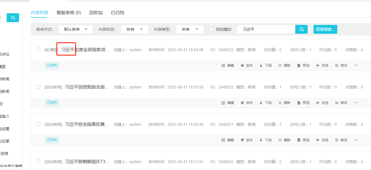Image resolution: width=371 pixels, height=170 pixels.
Task: Click the [轮播图] category label
Action: (51, 50)
